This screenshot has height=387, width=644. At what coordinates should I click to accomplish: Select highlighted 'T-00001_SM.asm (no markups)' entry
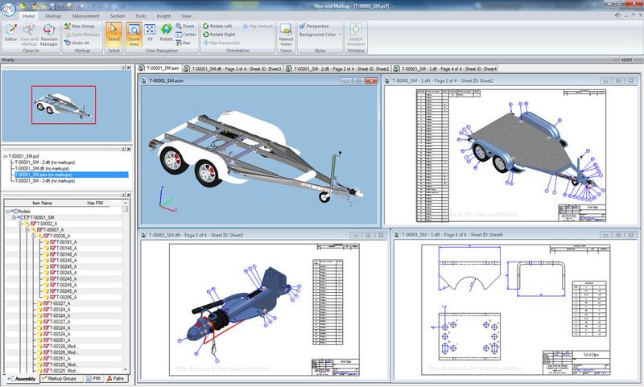point(72,175)
